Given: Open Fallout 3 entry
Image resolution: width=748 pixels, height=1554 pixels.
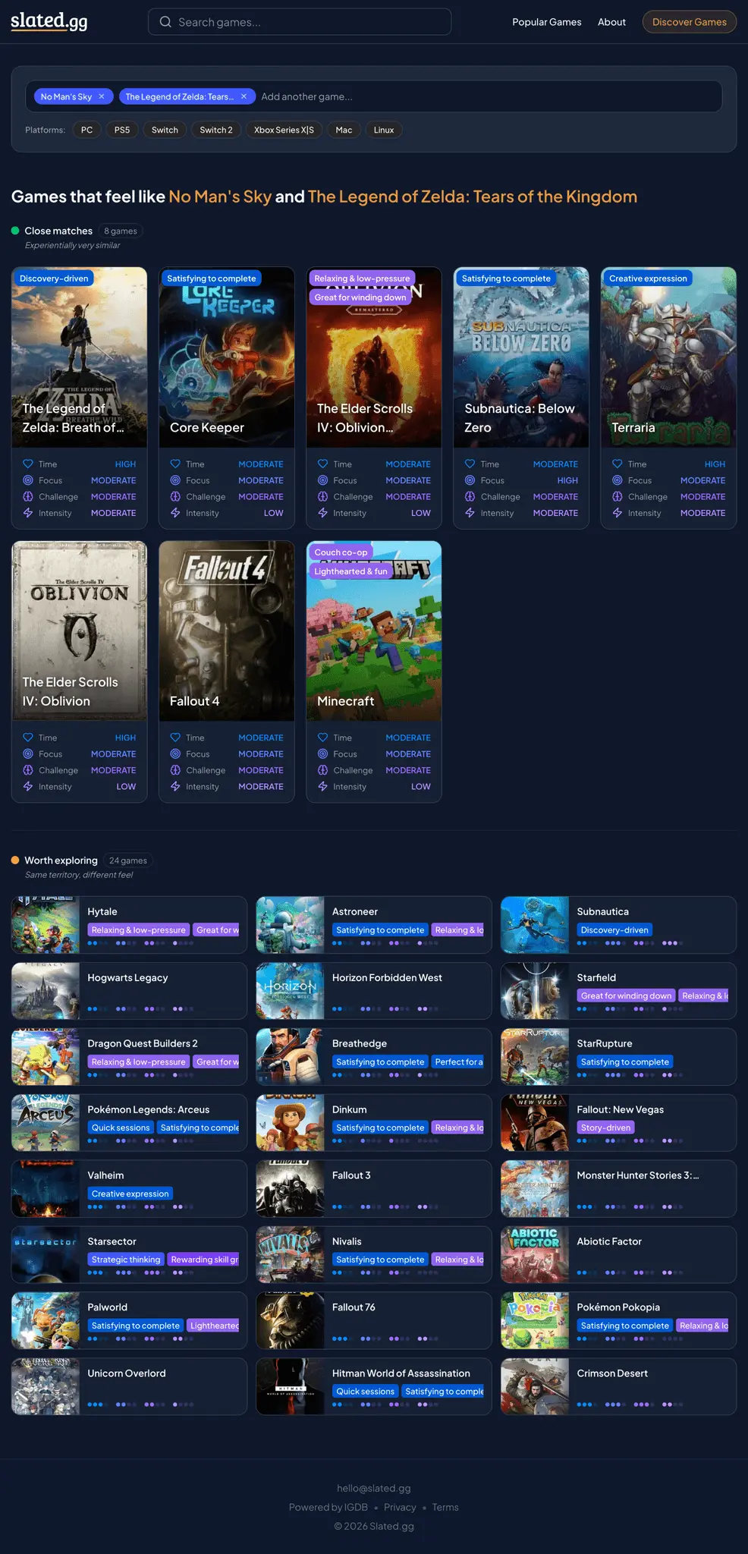Looking at the screenshot, I should (374, 1188).
